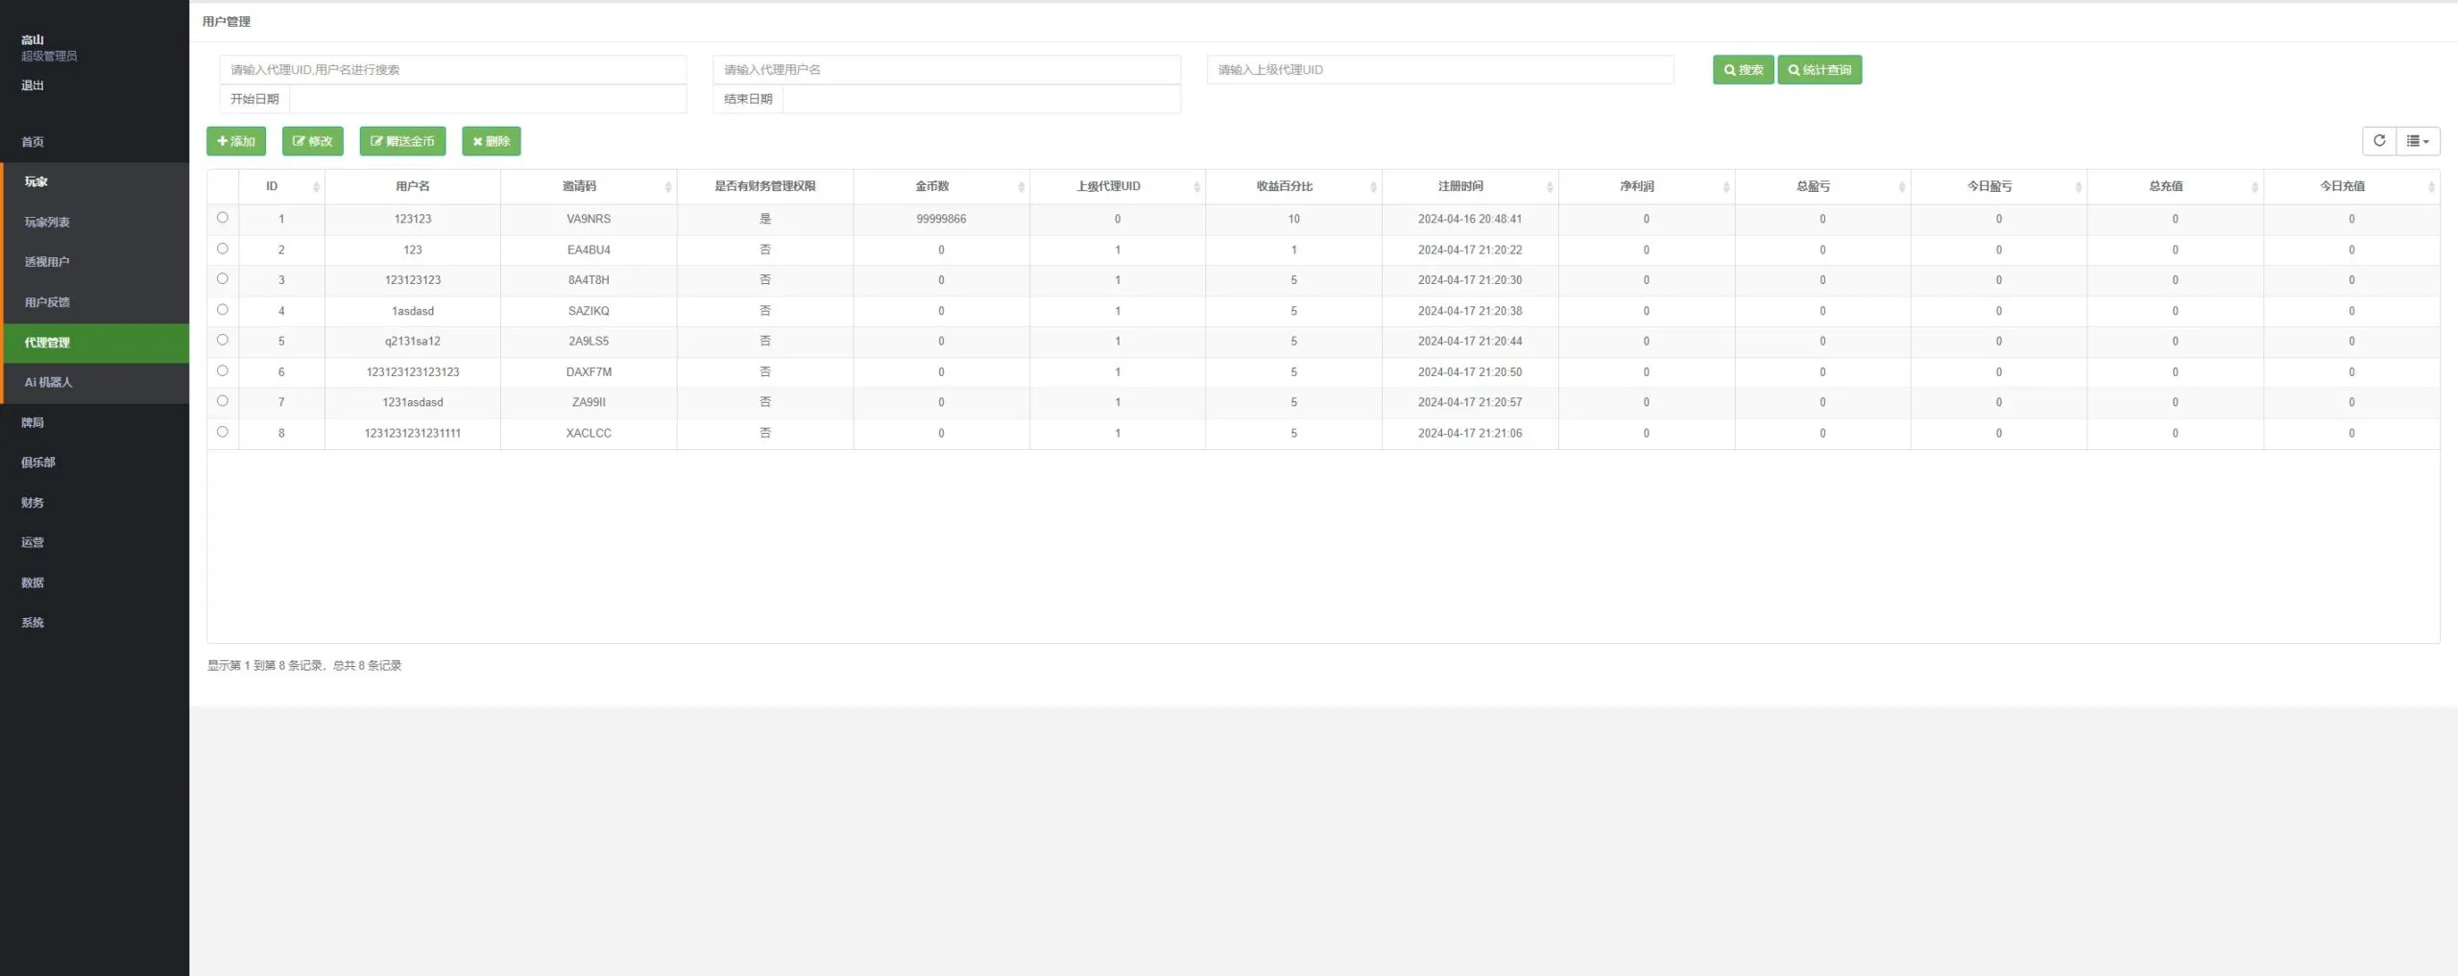Open Ai 机器人 sidebar item
The height and width of the screenshot is (976, 2458).
click(95, 382)
